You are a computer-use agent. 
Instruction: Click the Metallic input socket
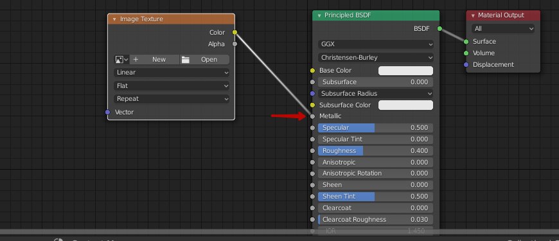[x=313, y=116]
